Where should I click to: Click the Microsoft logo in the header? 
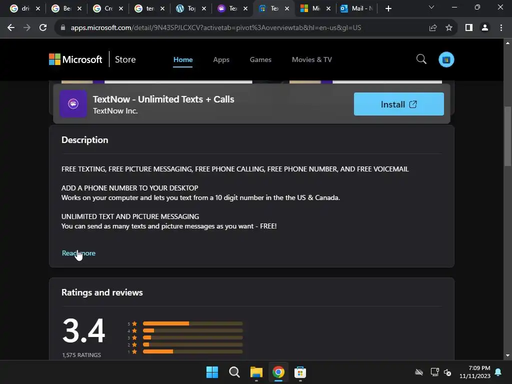pos(75,59)
